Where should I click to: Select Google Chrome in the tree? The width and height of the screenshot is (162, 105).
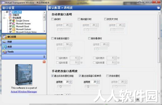click(x=22, y=21)
